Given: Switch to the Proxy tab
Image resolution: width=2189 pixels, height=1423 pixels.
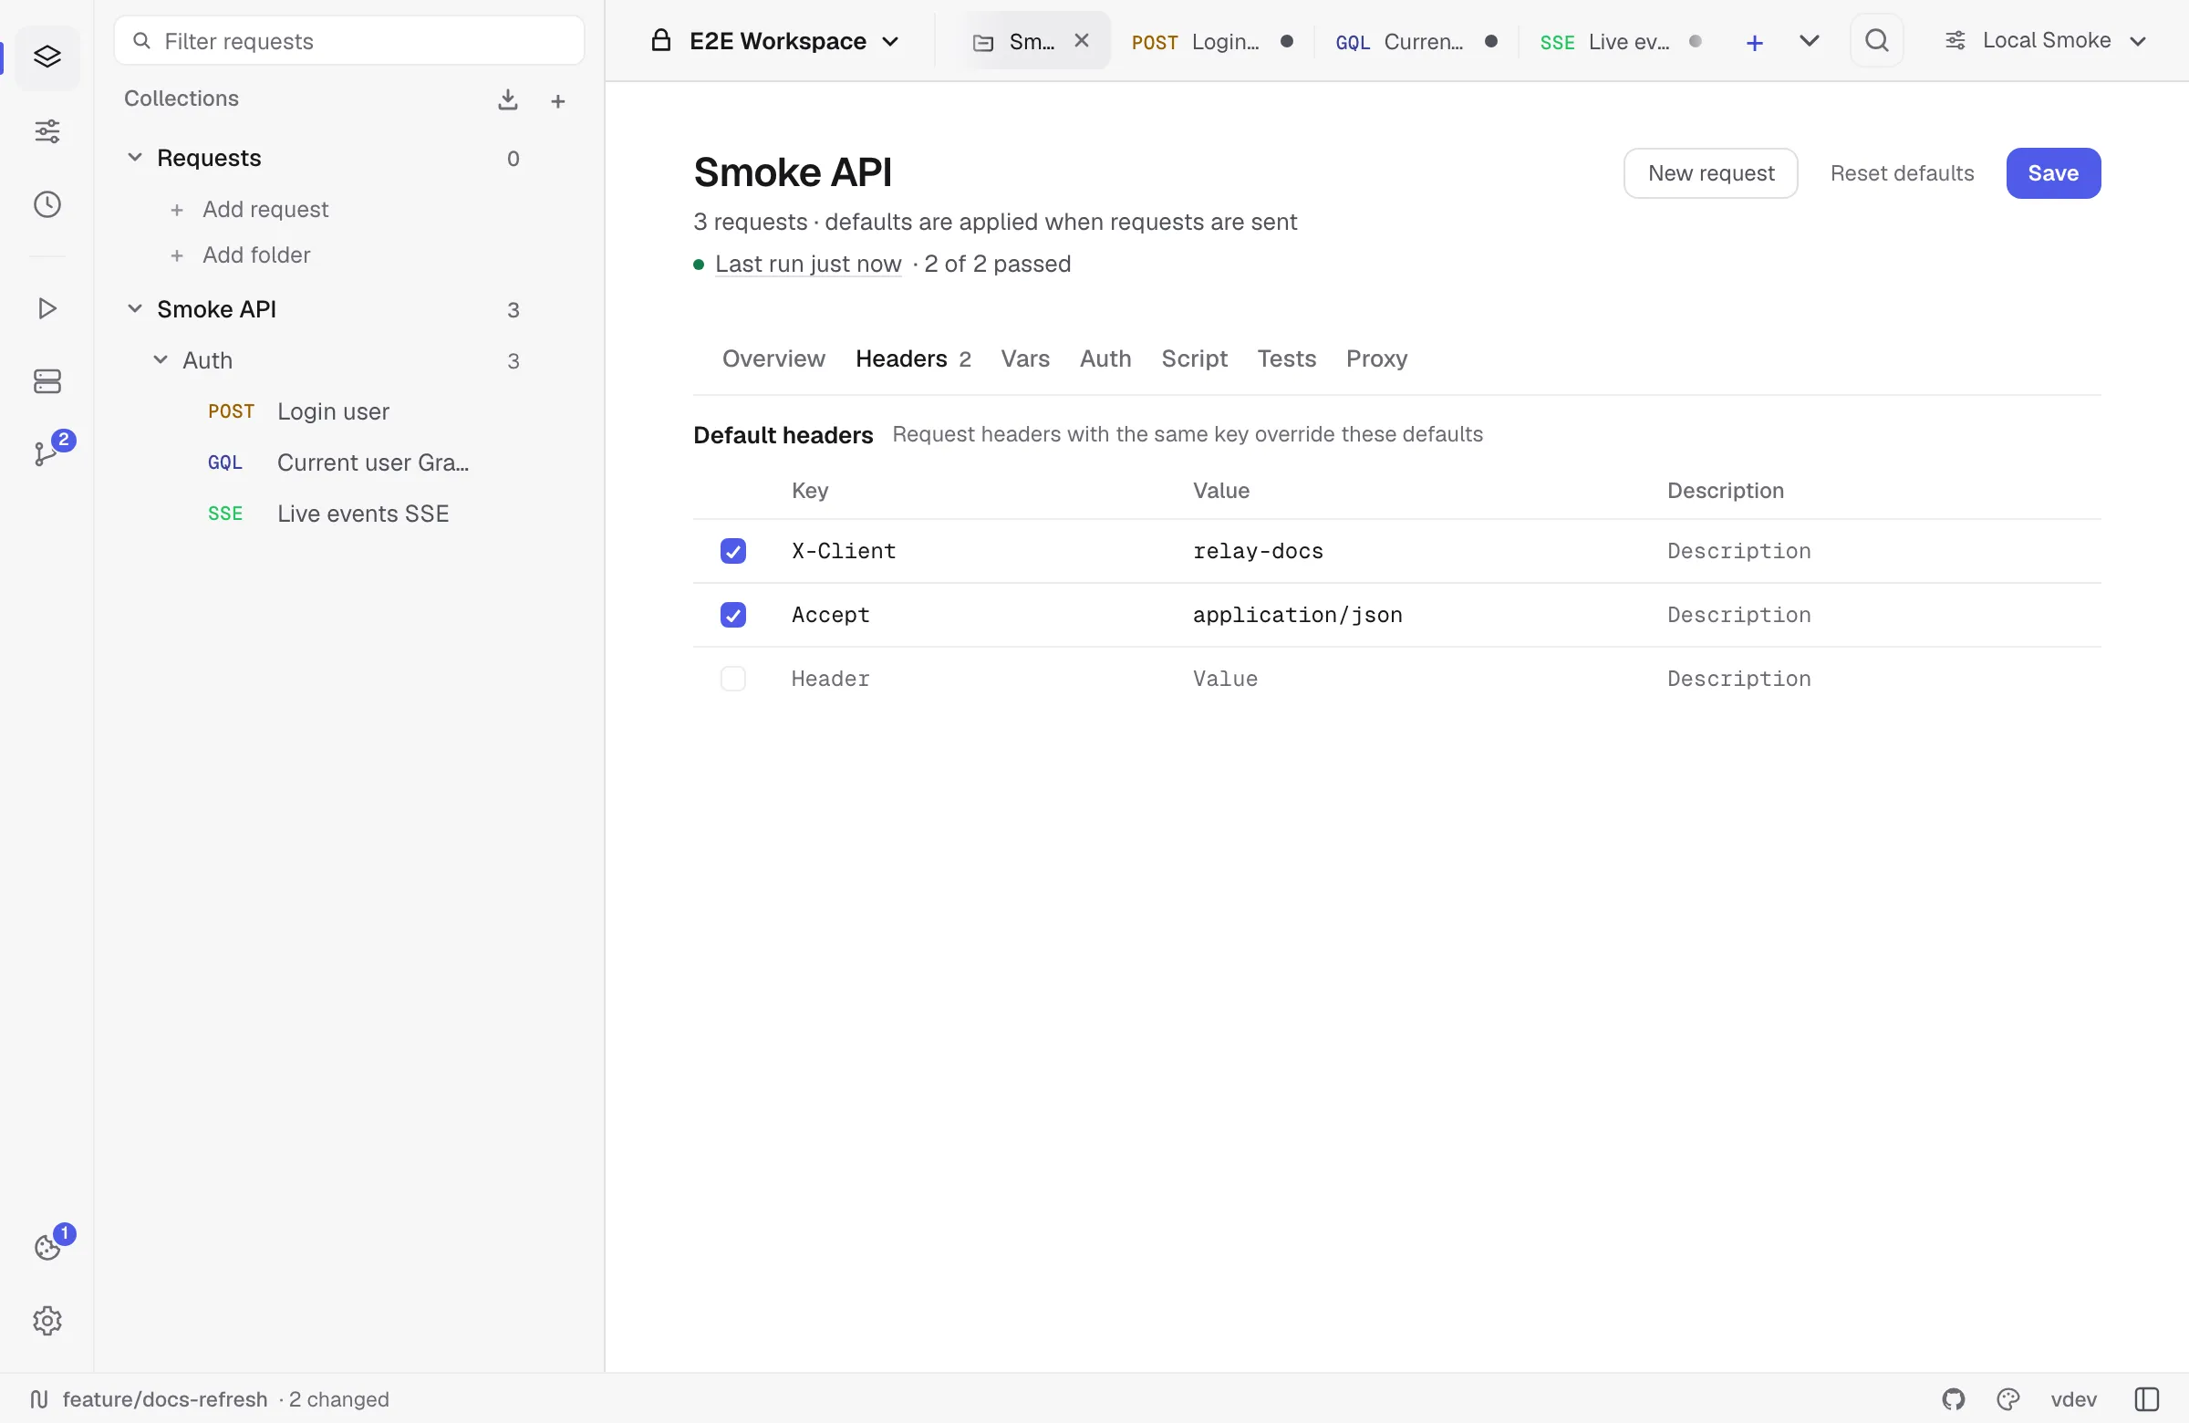Looking at the screenshot, I should 1376,358.
